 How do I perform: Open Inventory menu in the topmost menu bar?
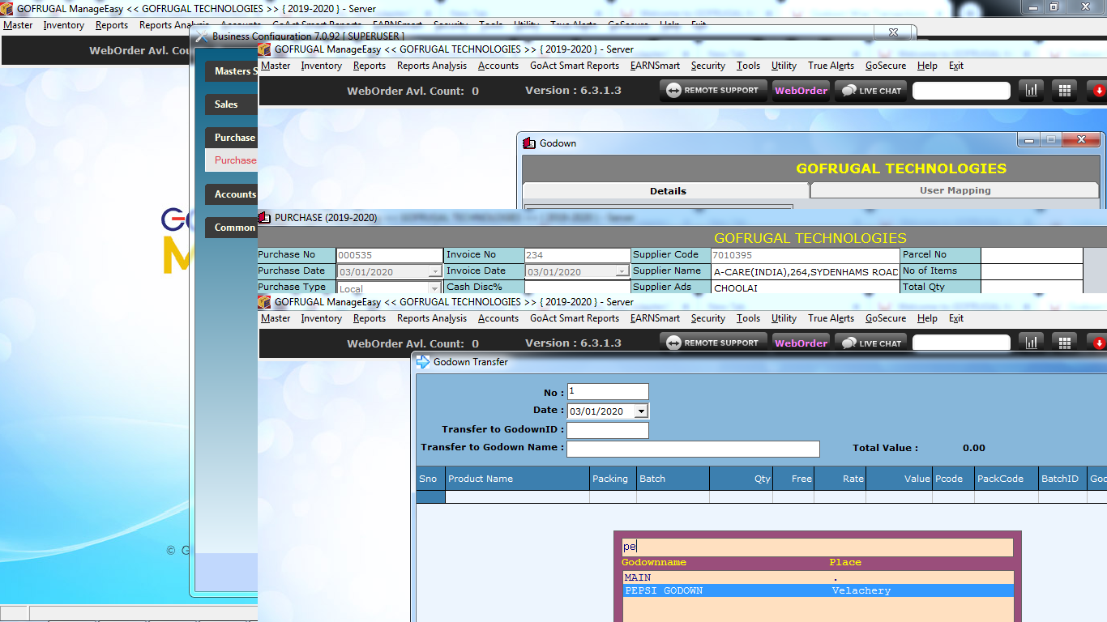coord(64,25)
